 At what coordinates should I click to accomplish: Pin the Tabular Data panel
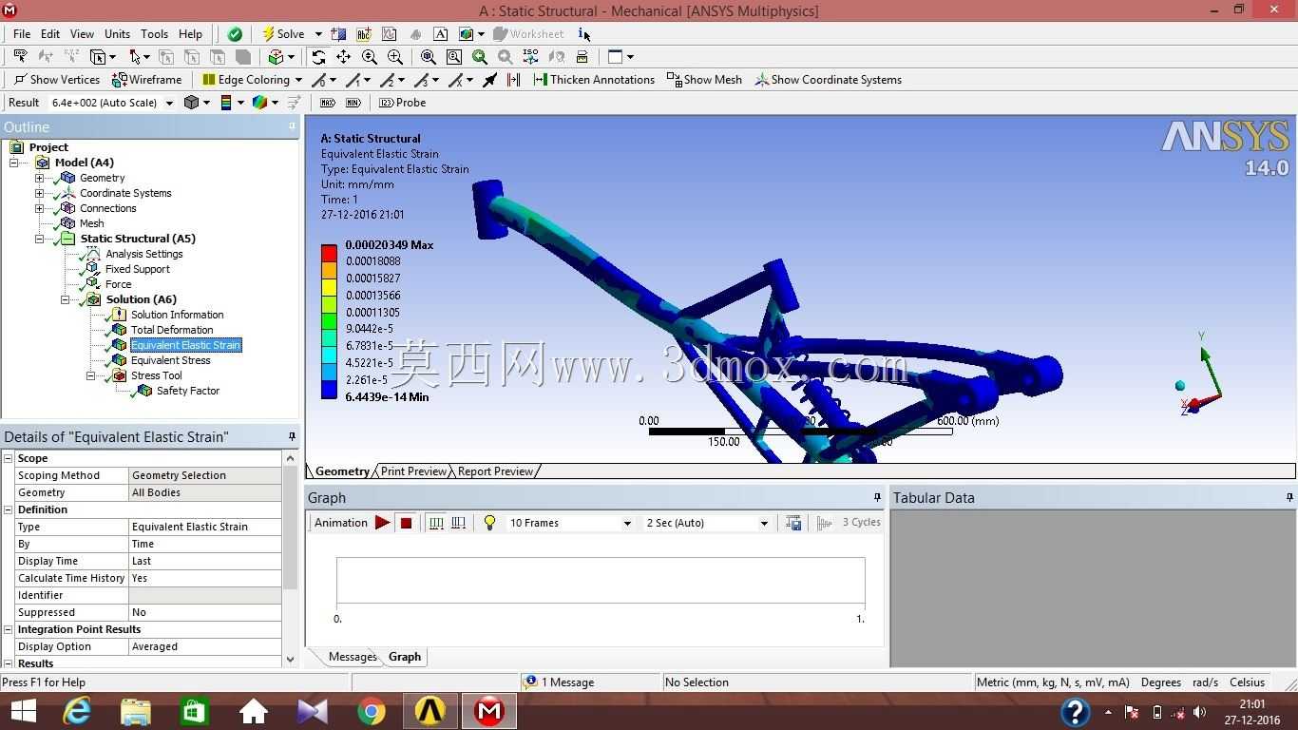(x=1289, y=497)
